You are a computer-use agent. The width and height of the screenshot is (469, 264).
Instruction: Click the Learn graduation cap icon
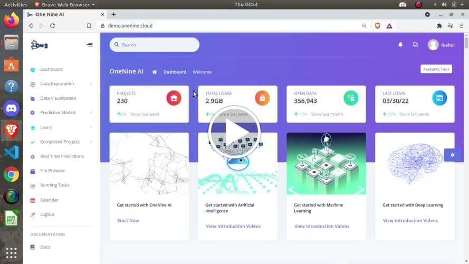tap(33, 128)
